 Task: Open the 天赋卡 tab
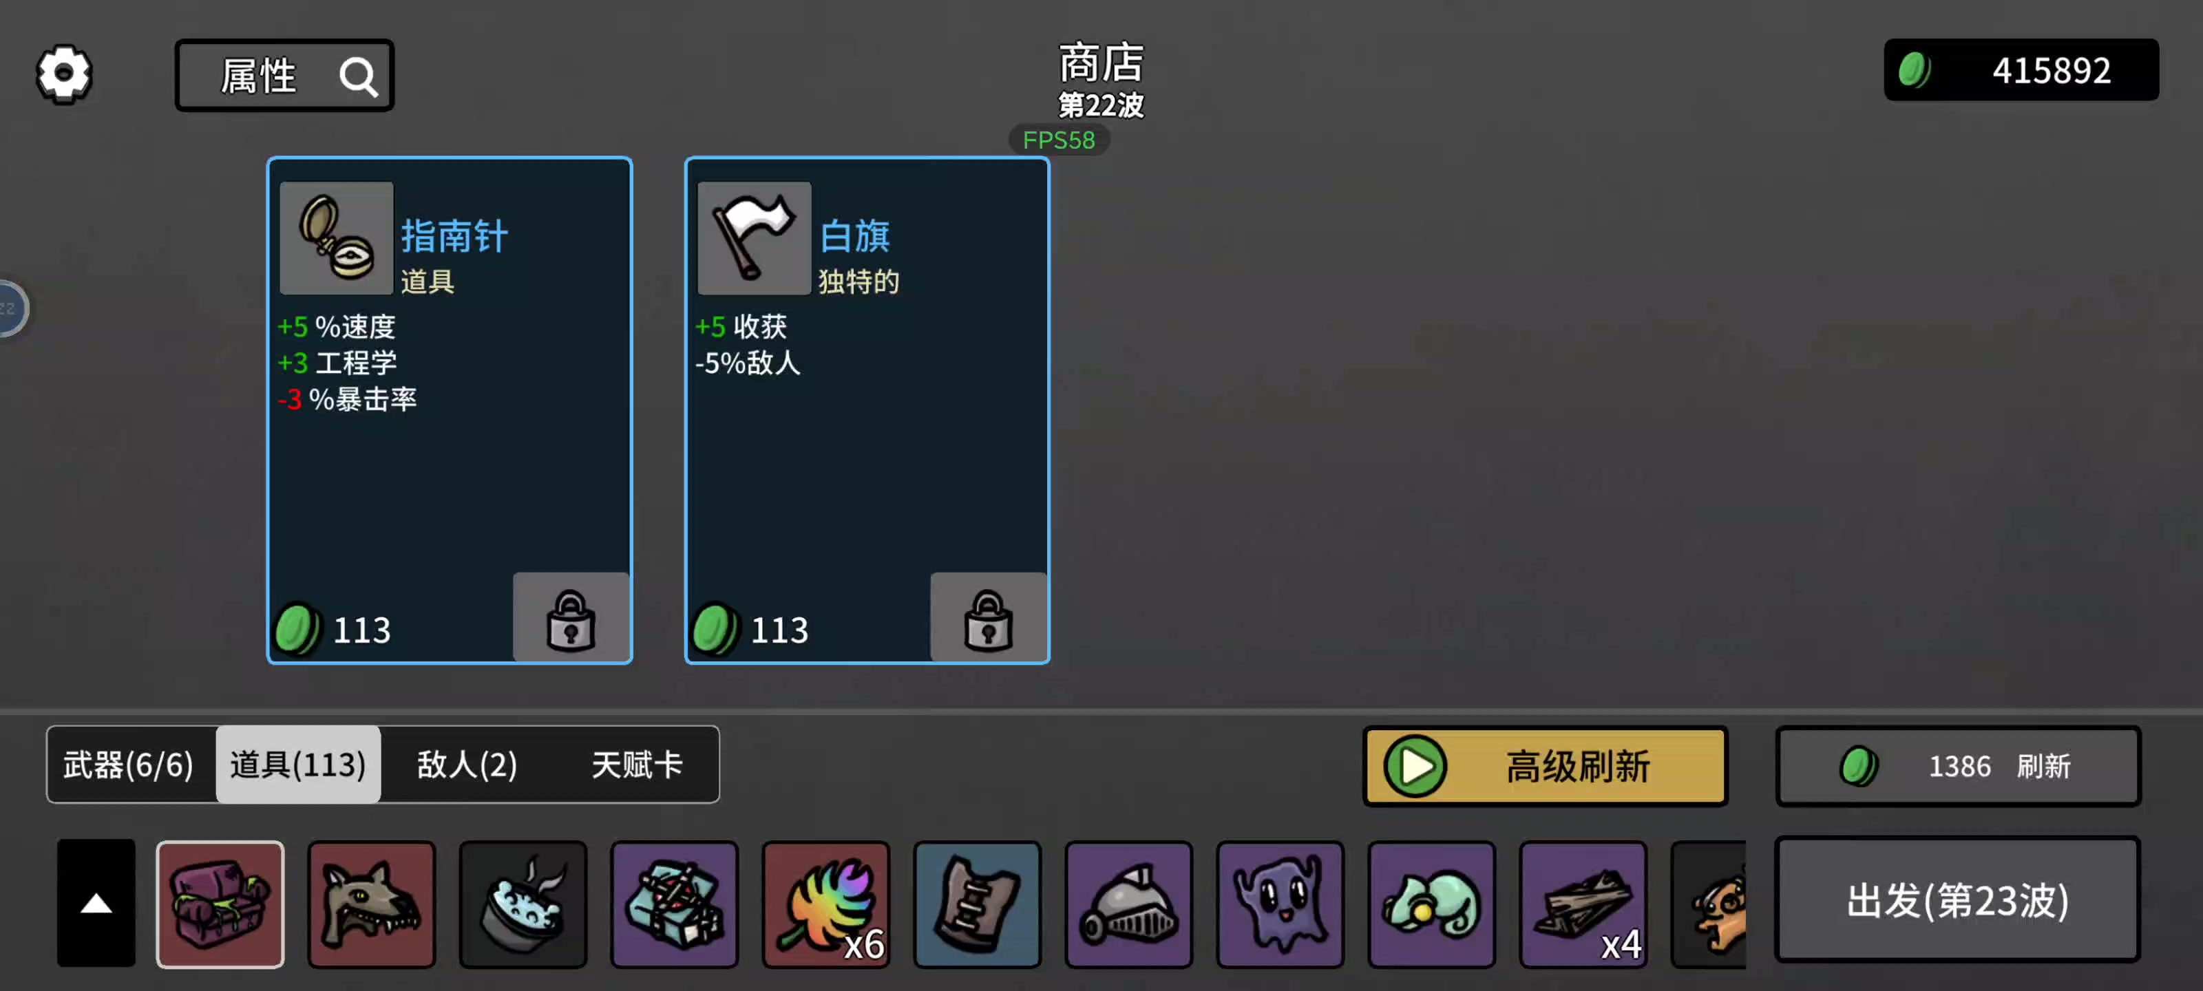pos(636,765)
